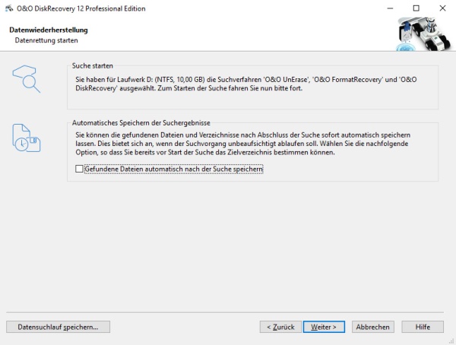Click the 'Suche starten' group label
This screenshot has width=456, height=345.
pyautogui.click(x=92, y=66)
